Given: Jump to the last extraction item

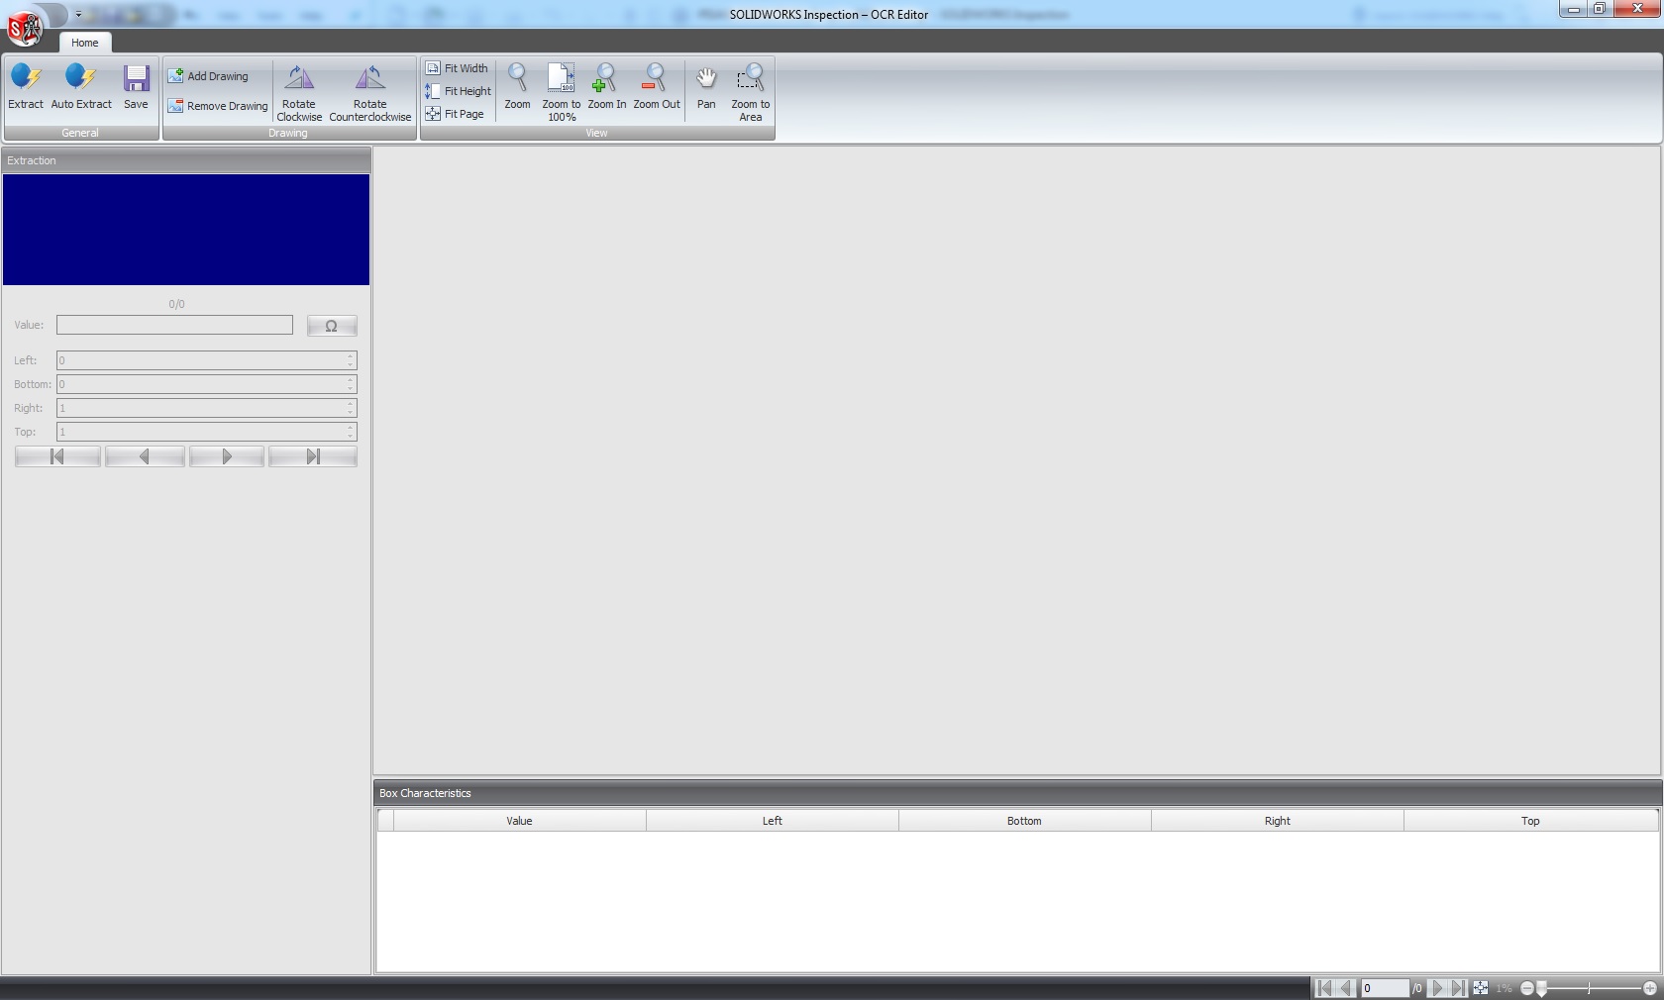Looking at the screenshot, I should [x=313, y=456].
